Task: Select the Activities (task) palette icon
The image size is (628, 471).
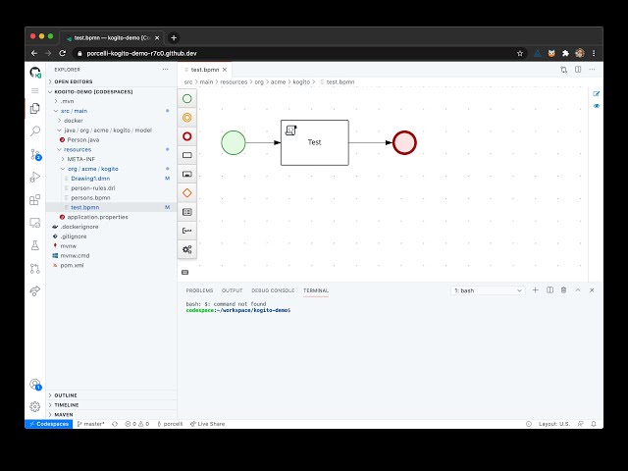Action: (187, 155)
